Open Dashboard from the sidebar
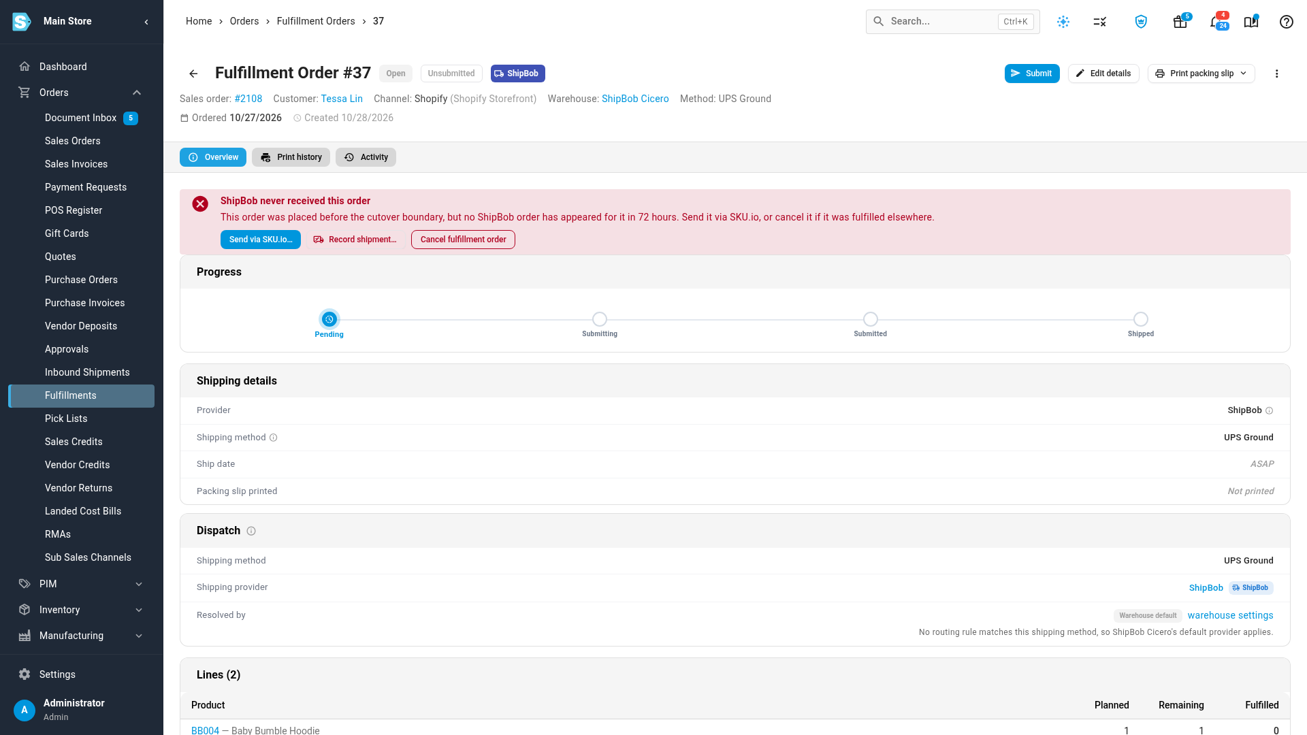Image resolution: width=1307 pixels, height=735 pixels. (82, 67)
